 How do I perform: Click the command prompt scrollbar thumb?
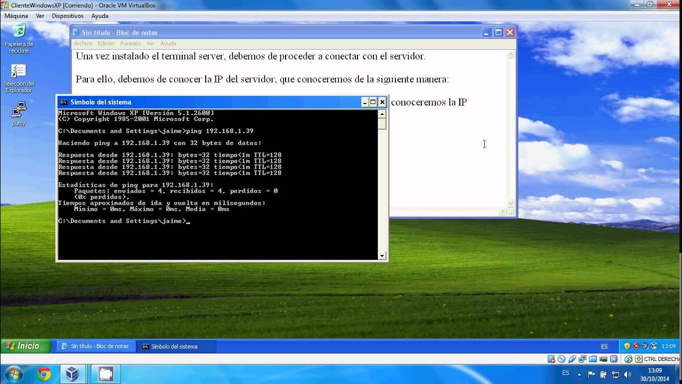coord(382,124)
